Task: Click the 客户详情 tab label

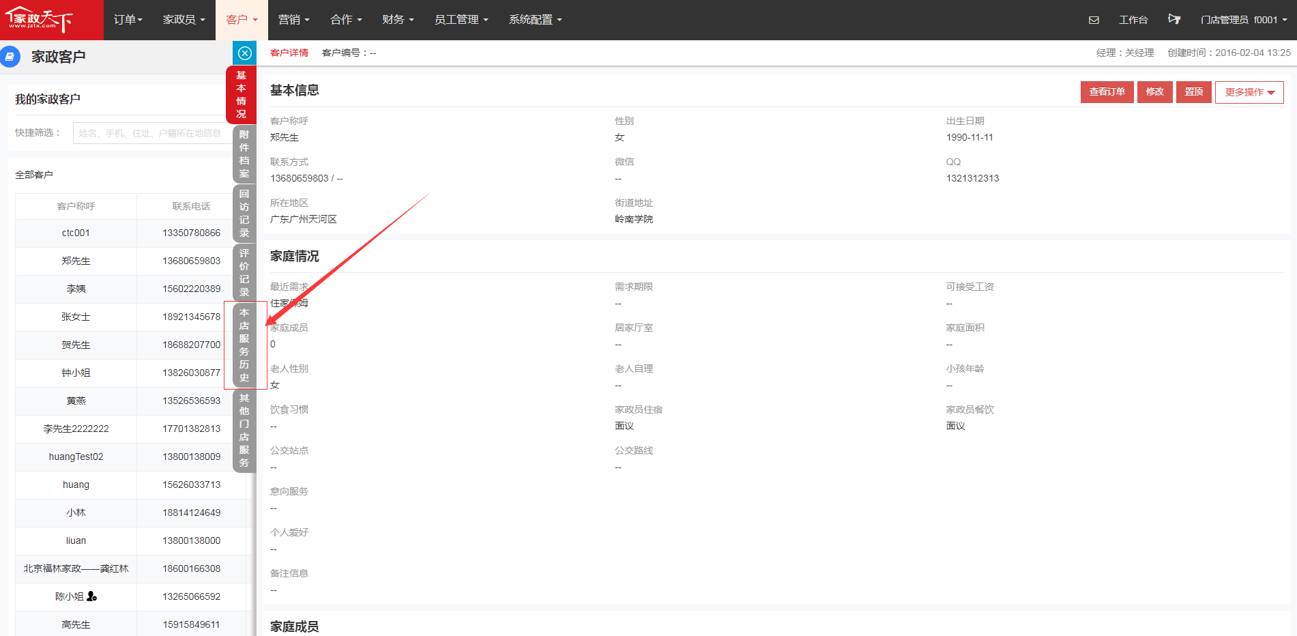Action: click(289, 53)
